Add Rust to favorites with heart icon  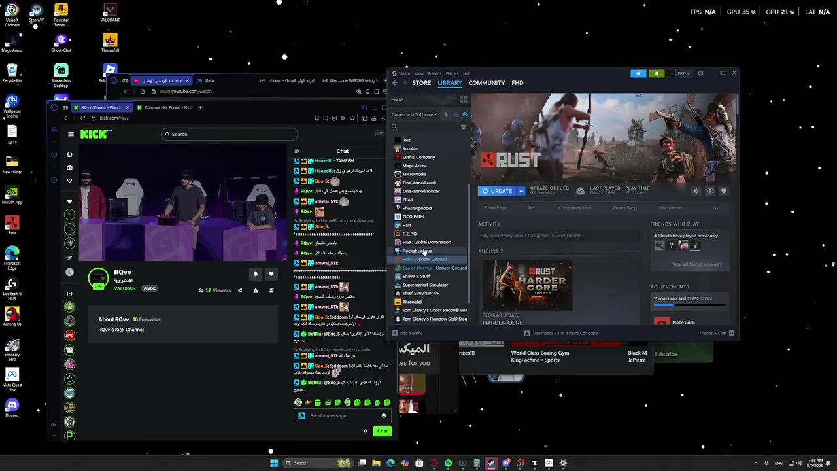click(724, 191)
